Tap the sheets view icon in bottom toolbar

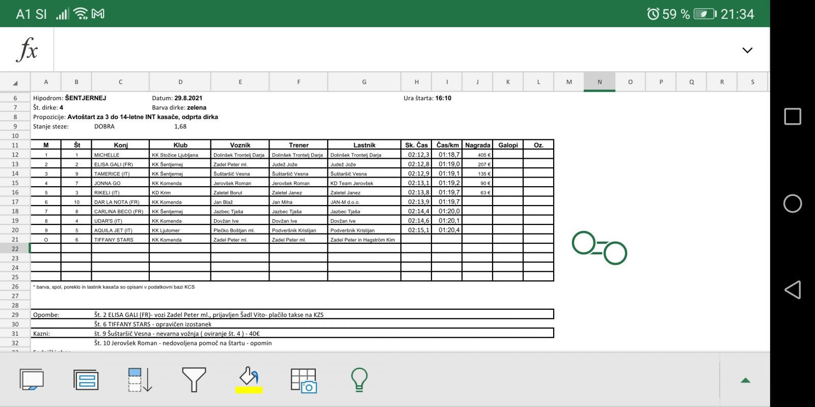(x=32, y=380)
